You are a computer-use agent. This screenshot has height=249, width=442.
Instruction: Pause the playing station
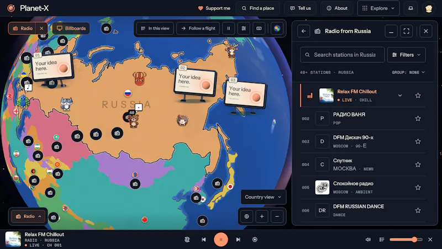tap(221, 240)
